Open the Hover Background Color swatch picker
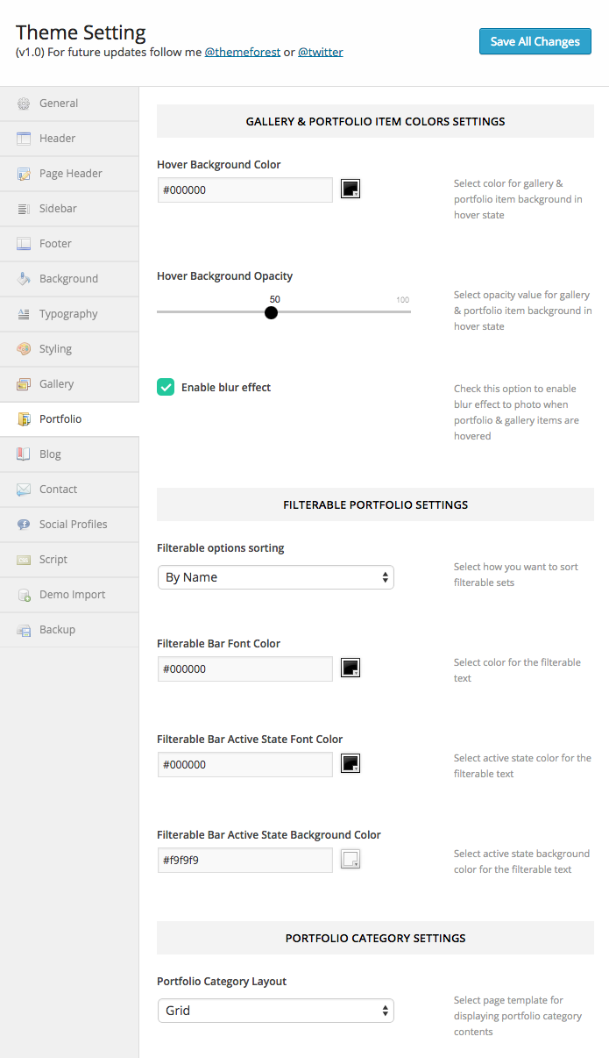 (x=351, y=189)
